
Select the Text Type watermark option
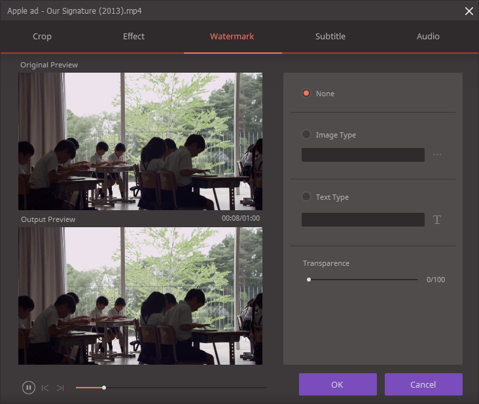[306, 196]
